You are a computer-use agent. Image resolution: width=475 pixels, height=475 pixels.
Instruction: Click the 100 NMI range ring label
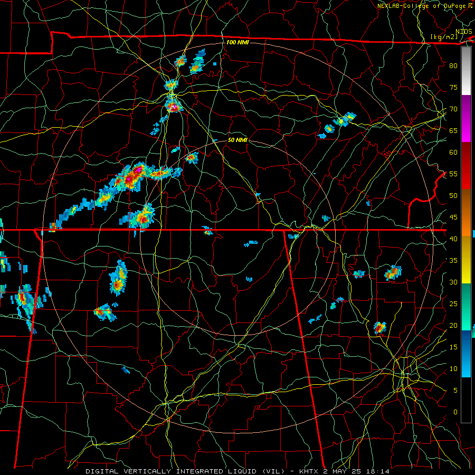(x=237, y=42)
